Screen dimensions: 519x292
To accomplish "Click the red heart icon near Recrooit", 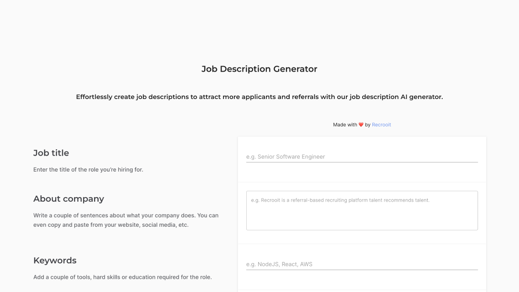I will point(360,124).
